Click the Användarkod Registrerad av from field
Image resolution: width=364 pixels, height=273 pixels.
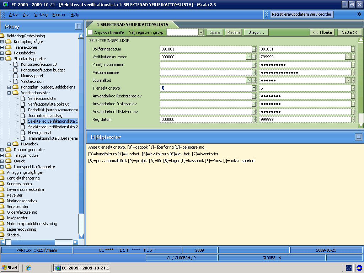pos(206,96)
